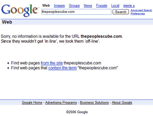Open Advertising Programs footer link

(61, 103)
